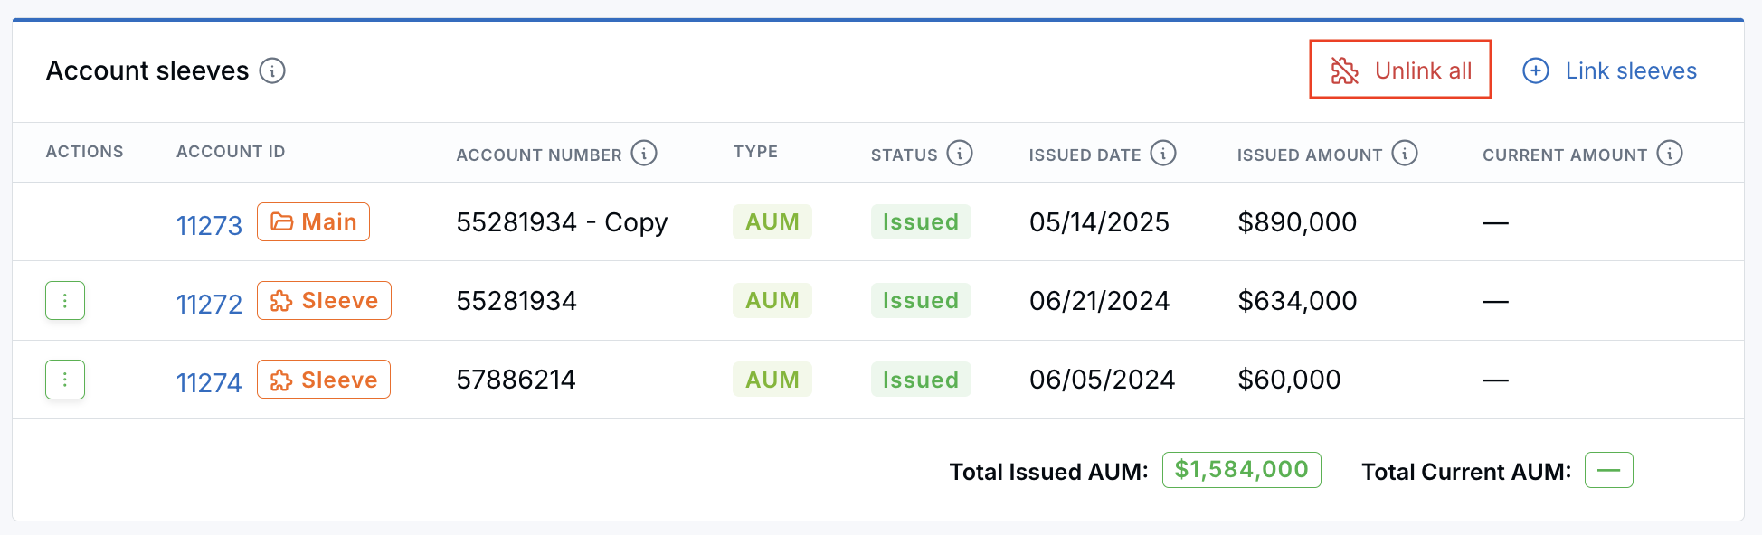Click the Current Amount info icon
1762x535 pixels.
tap(1670, 153)
